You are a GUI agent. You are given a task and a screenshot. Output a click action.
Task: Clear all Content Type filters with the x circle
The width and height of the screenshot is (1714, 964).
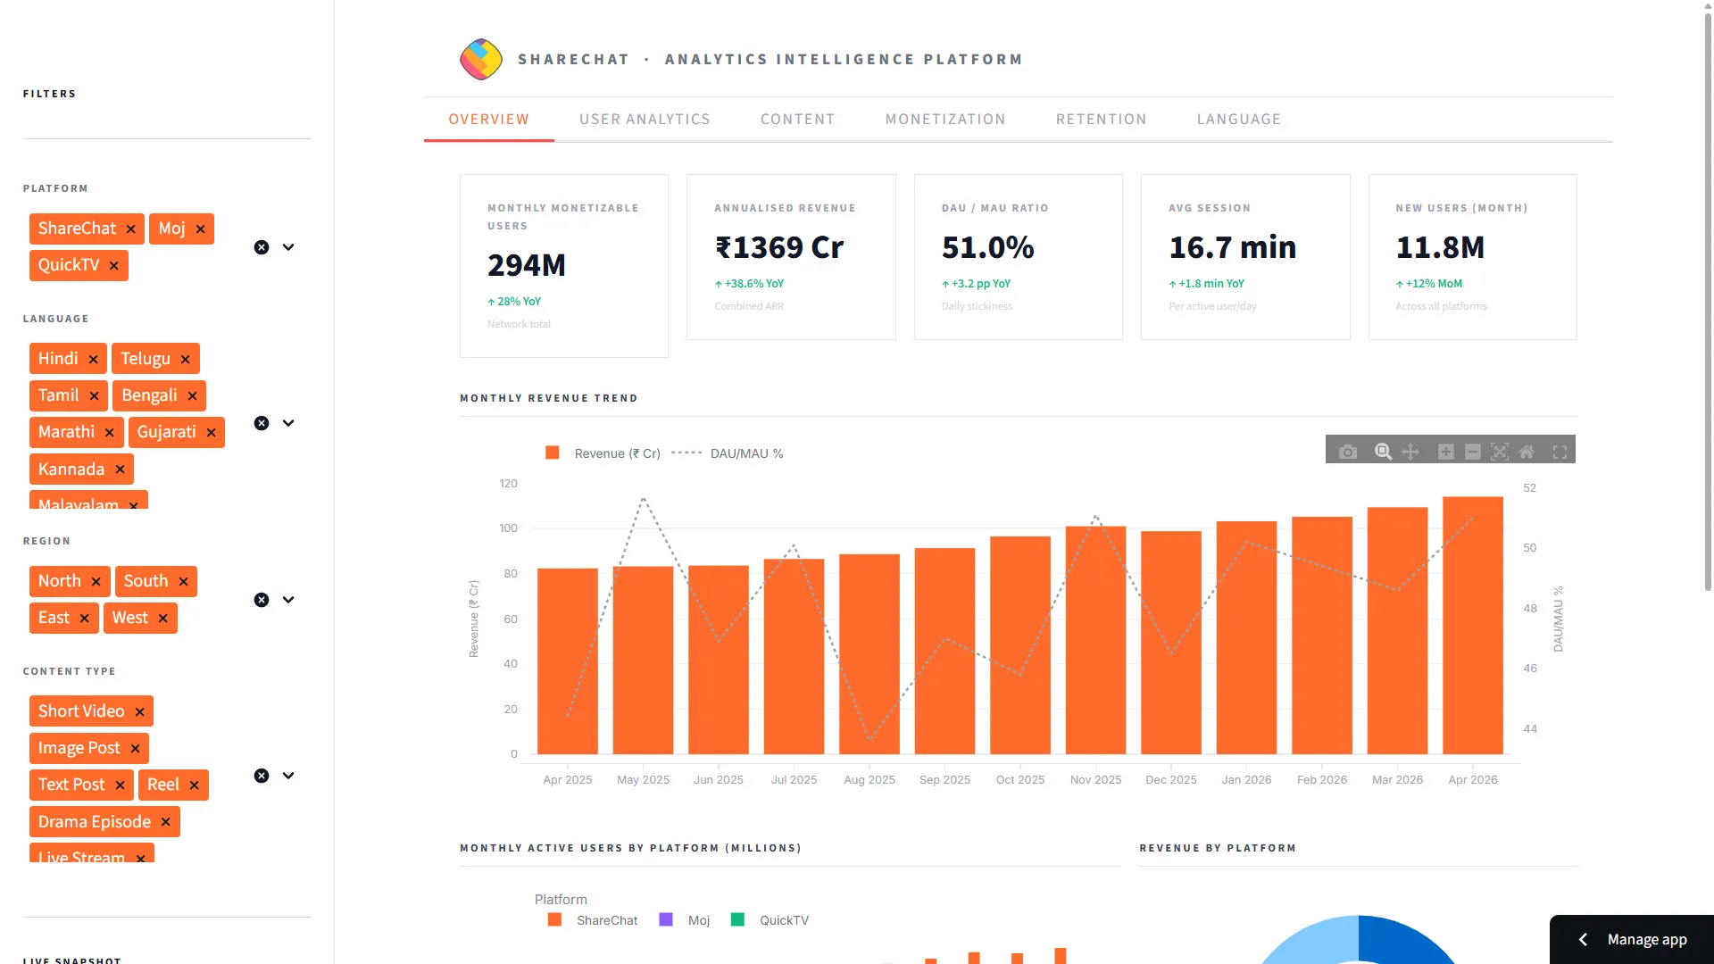pyautogui.click(x=261, y=776)
